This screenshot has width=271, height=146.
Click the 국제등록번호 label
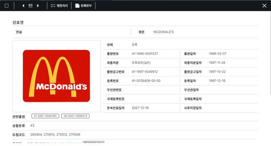pyautogui.click(x=116, y=99)
